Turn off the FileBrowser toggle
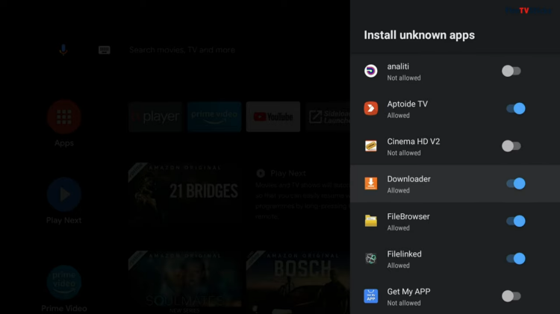Image resolution: width=560 pixels, height=314 pixels. (x=516, y=221)
